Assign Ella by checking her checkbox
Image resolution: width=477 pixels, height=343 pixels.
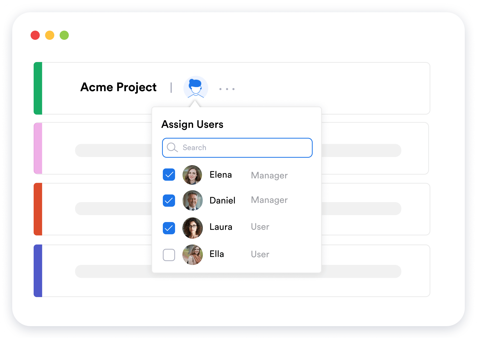pos(169,255)
